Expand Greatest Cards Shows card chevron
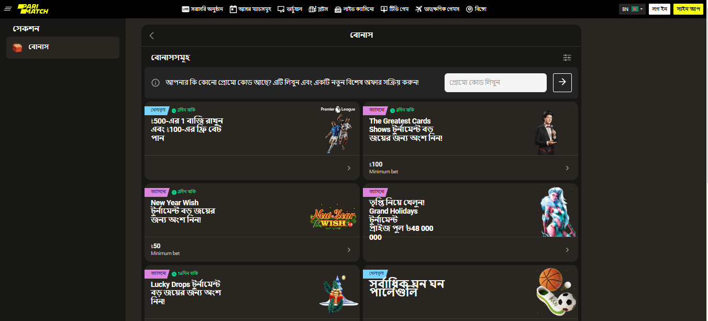 click(x=567, y=168)
